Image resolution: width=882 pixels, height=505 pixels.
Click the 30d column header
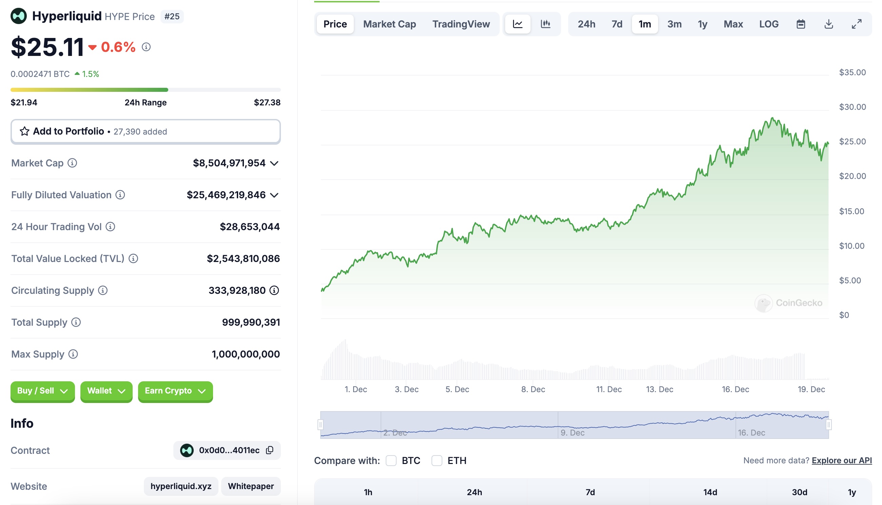point(799,492)
